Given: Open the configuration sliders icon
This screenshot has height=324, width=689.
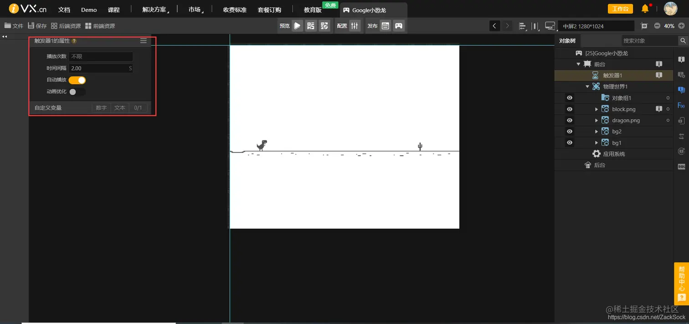Looking at the screenshot, I should pyautogui.click(x=355, y=26).
